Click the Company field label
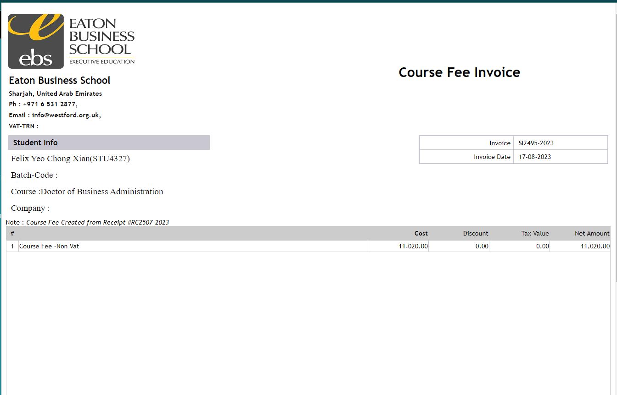617x395 pixels. click(30, 208)
